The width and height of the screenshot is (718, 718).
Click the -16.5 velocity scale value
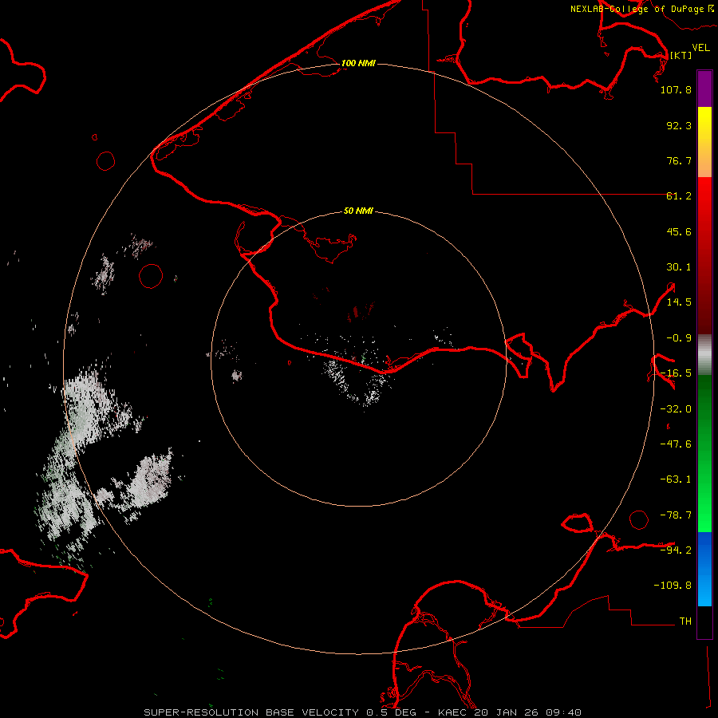[x=676, y=373]
